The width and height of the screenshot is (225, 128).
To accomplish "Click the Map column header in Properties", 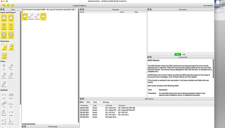I will (x=140, y=12).
